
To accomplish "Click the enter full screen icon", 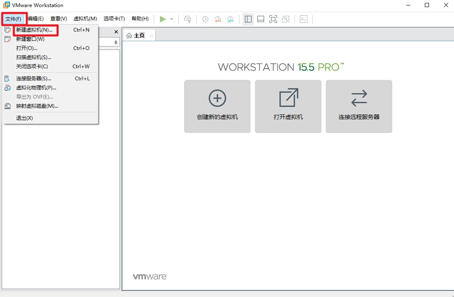I will [x=273, y=19].
